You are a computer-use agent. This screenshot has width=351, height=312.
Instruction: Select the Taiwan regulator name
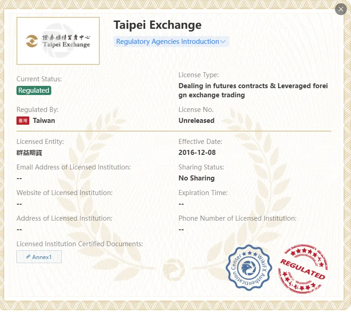[x=44, y=121]
